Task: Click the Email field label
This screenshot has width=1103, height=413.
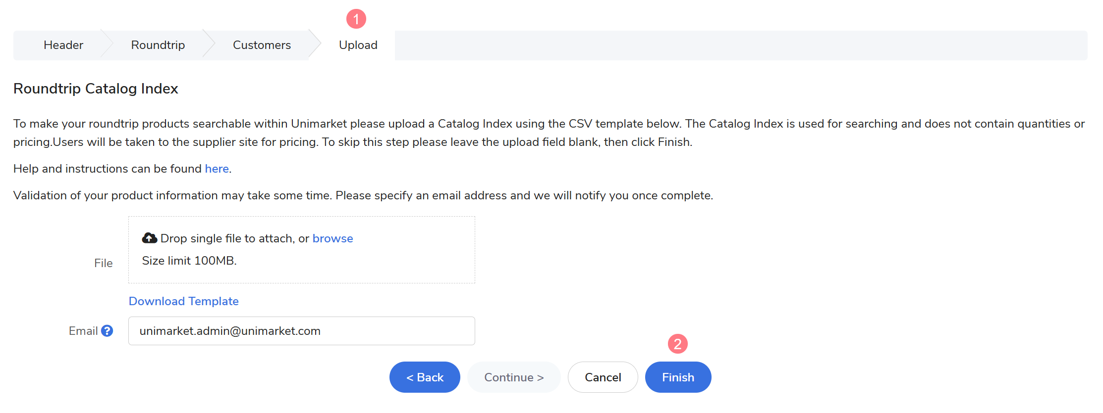Action: tap(83, 331)
